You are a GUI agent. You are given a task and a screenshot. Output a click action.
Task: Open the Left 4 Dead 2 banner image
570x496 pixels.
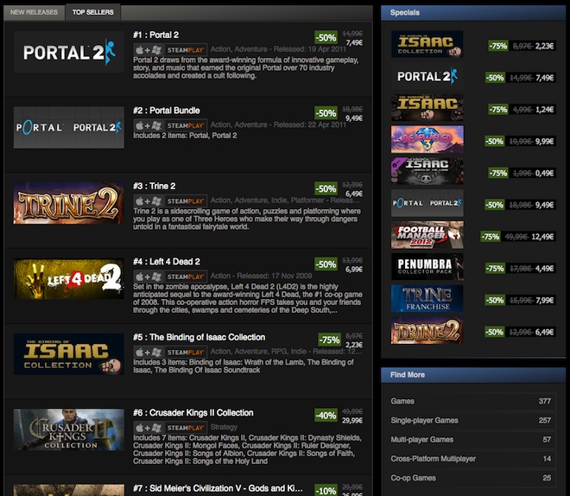tap(69, 278)
